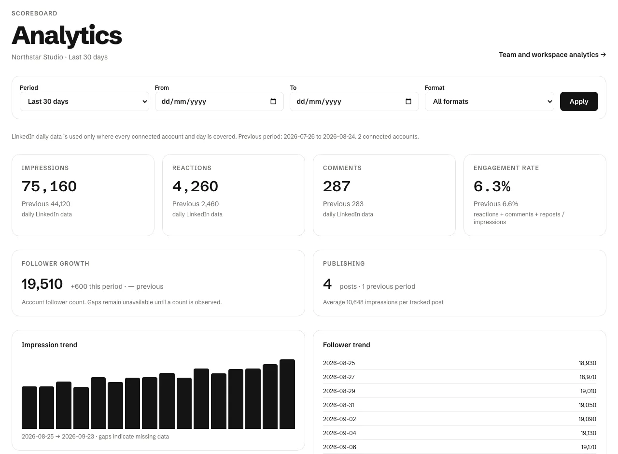Click the Engagement rate value 6.3%
The height and width of the screenshot is (454, 618).
pos(492,186)
